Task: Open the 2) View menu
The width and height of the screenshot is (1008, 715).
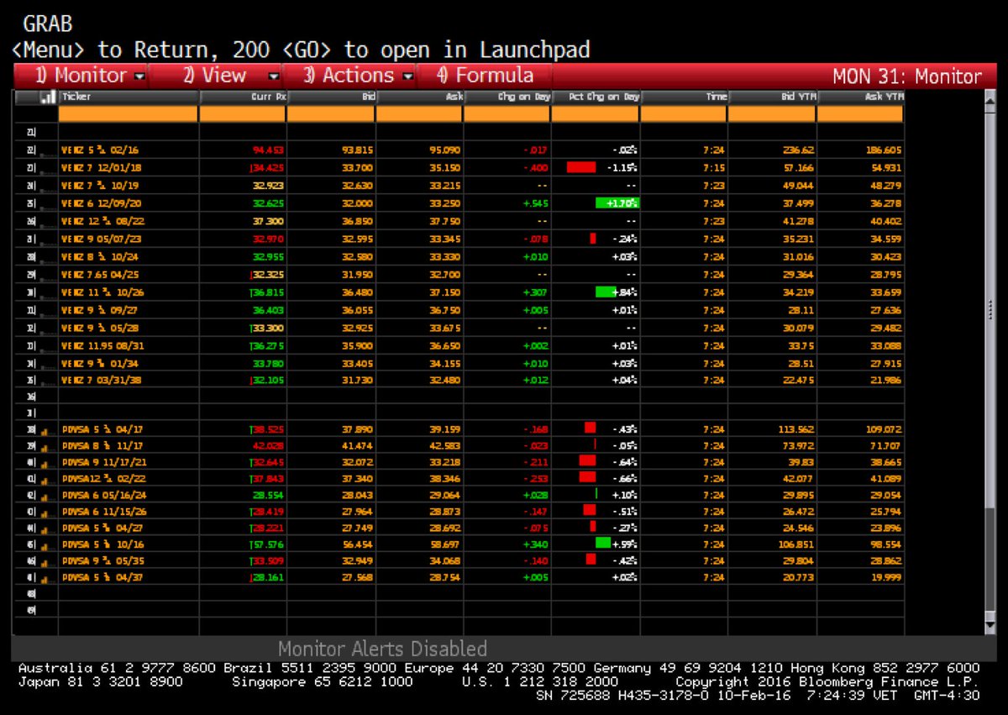Action: (x=216, y=76)
